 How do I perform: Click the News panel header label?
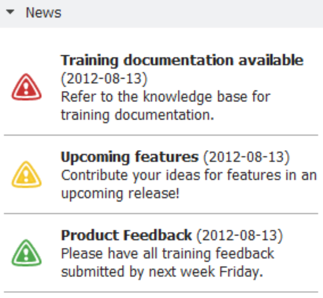(x=43, y=13)
